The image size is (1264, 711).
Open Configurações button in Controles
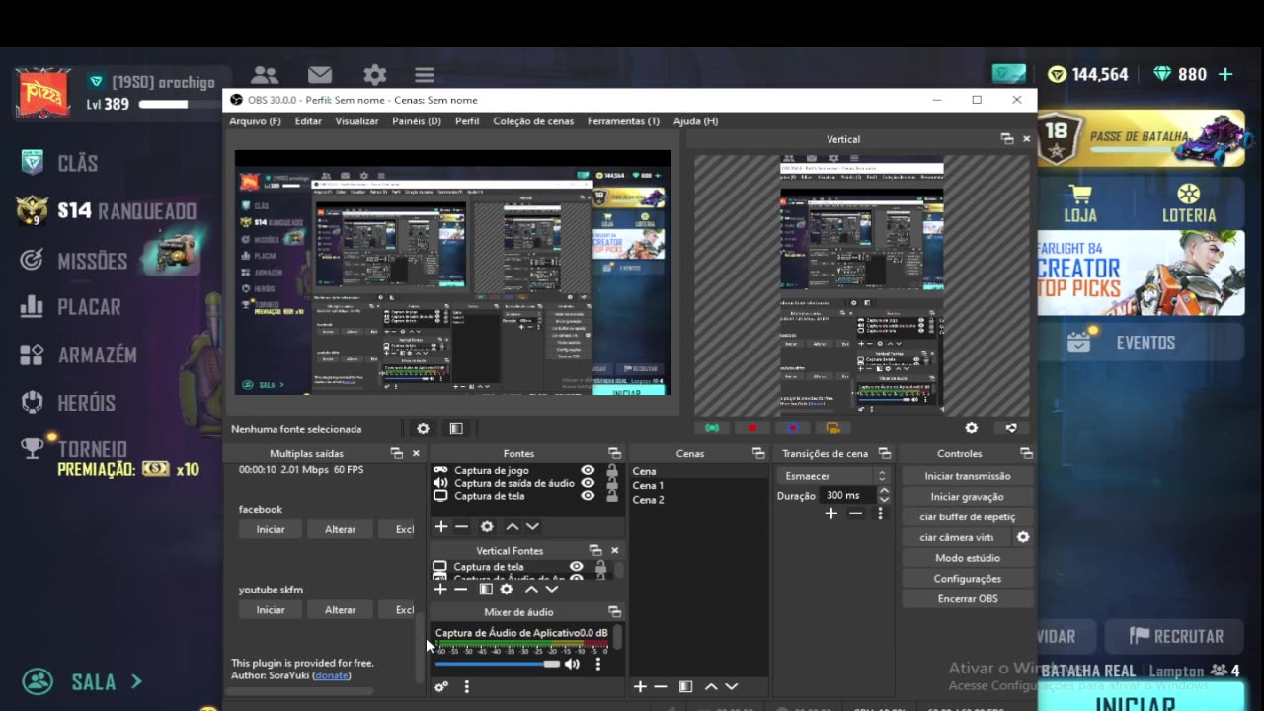[x=968, y=579]
